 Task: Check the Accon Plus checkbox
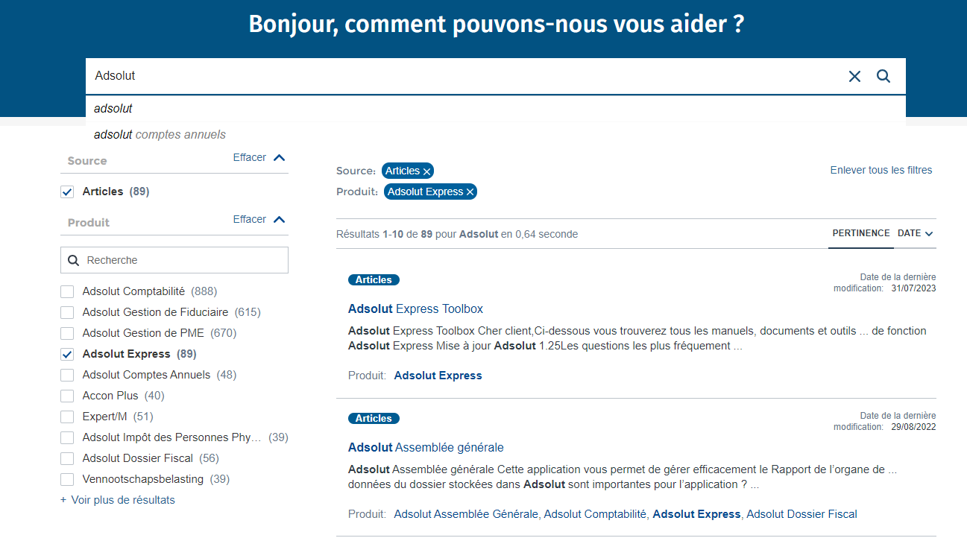tap(67, 396)
